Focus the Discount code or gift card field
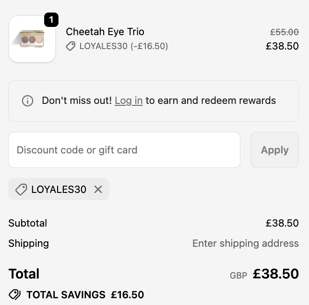This screenshot has height=305, width=309. point(124,150)
